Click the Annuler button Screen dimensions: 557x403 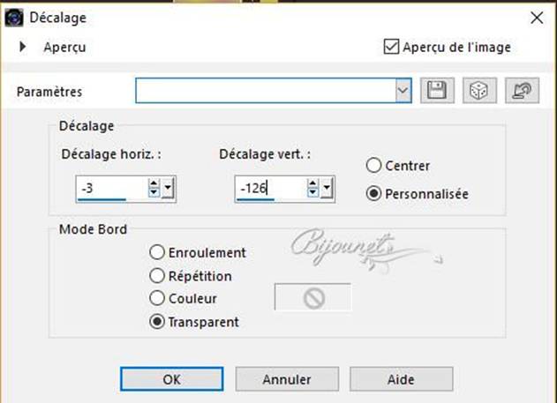pos(287,379)
